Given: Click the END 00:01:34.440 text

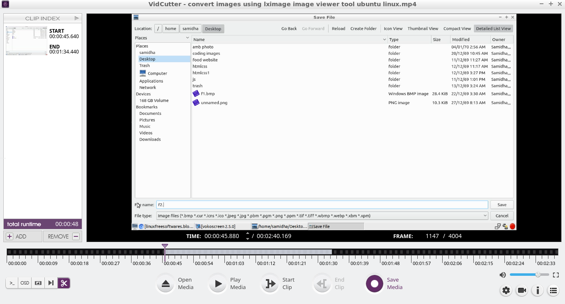Looking at the screenshot, I should tap(64, 49).
